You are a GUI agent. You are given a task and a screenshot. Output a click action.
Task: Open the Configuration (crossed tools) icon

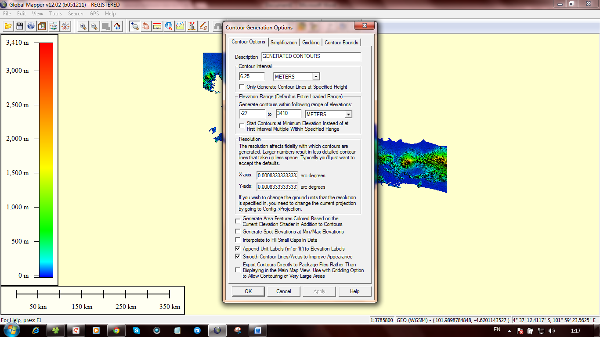tap(65, 26)
